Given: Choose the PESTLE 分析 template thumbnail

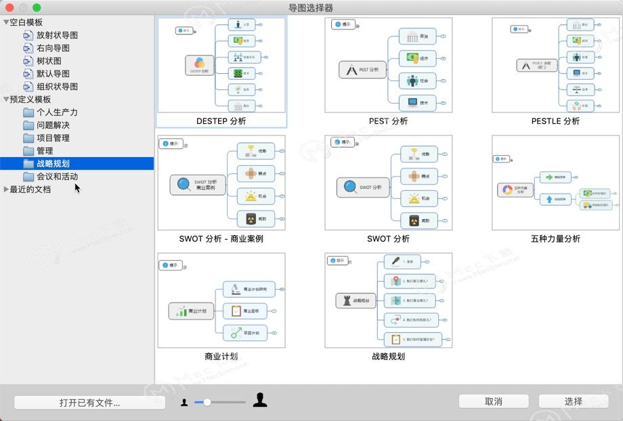Looking at the screenshot, I should [x=555, y=65].
